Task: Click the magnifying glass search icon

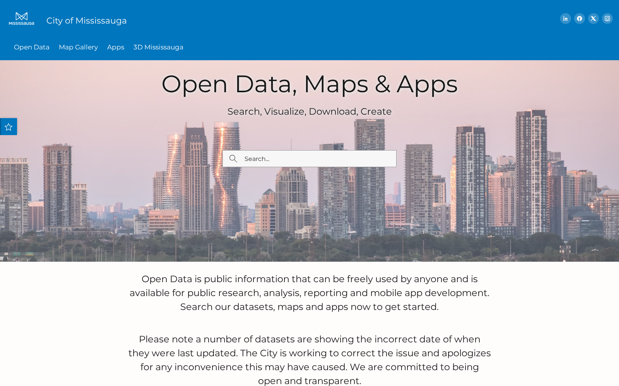Action: pyautogui.click(x=233, y=159)
